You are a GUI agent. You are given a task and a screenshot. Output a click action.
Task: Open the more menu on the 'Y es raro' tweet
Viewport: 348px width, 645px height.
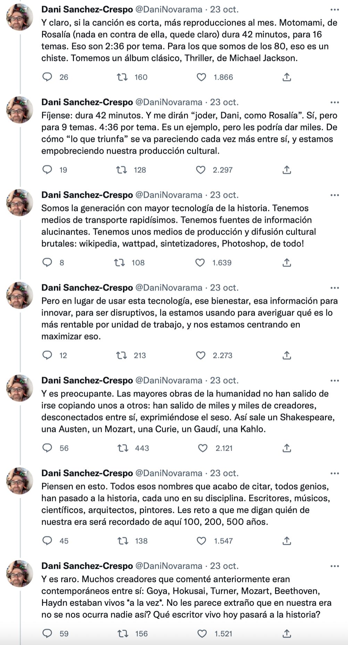(x=334, y=566)
